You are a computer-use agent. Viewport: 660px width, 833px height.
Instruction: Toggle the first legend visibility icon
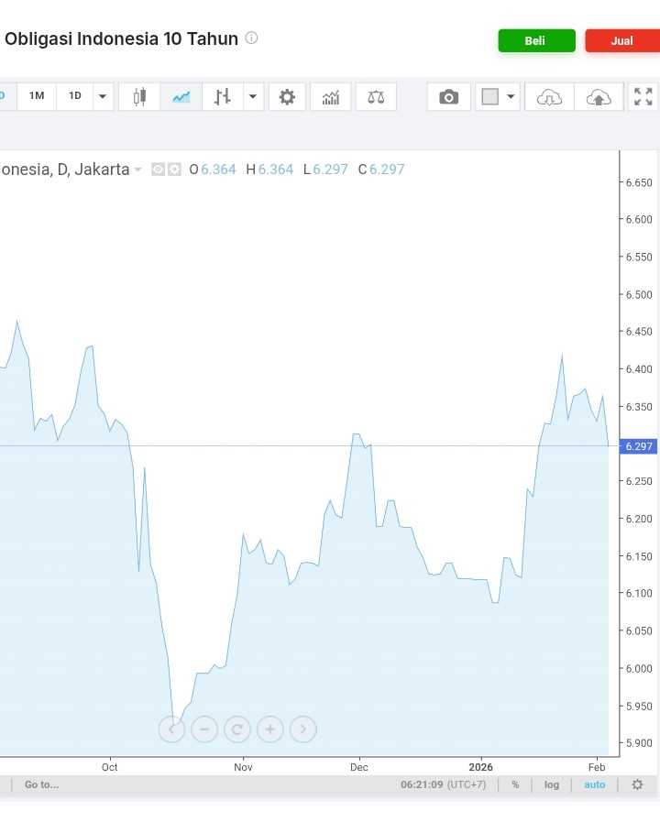[158, 170]
